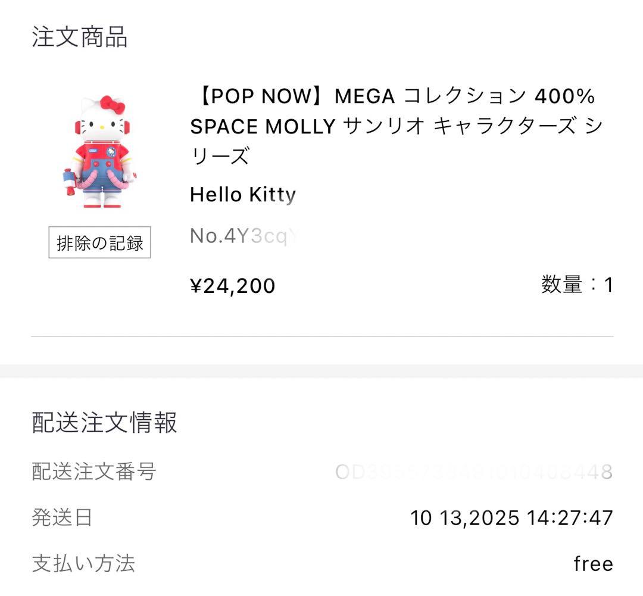Open the 排除の記録 record button
The width and height of the screenshot is (643, 596).
100,243
